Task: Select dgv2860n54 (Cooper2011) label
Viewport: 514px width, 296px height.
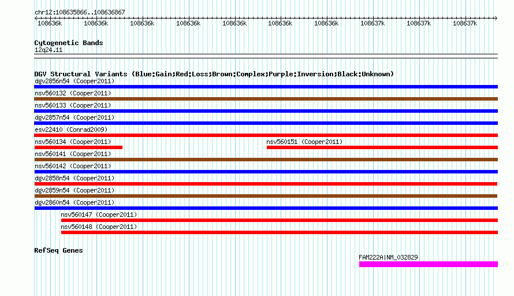Action: click(75, 202)
